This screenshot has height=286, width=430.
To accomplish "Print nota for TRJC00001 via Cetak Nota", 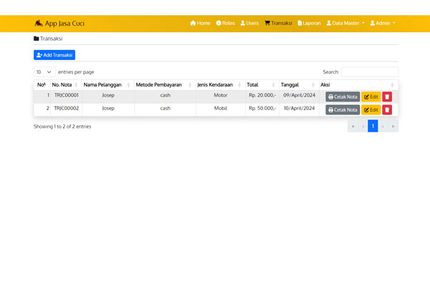I will (343, 97).
